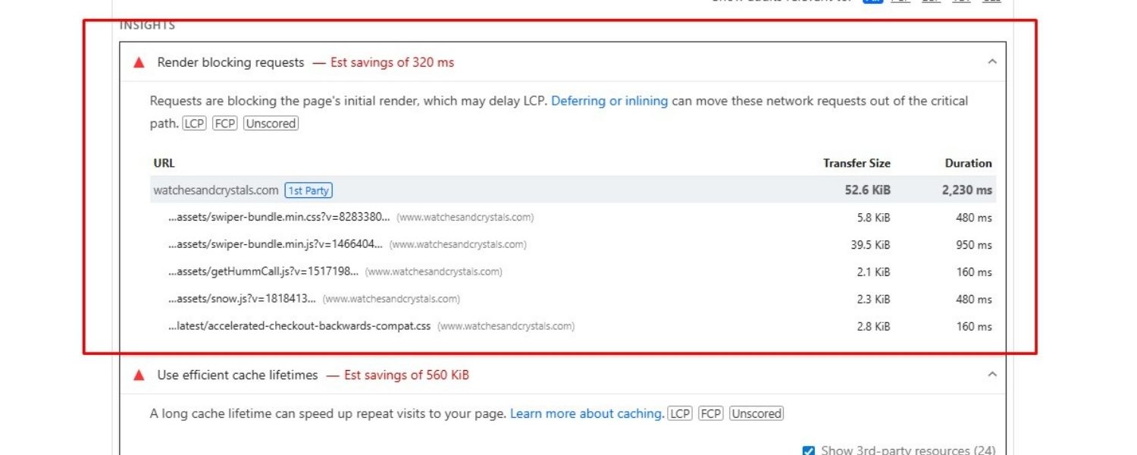Open the swiper-bundle.min.css asset URL
The image size is (1137, 455).
279,218
